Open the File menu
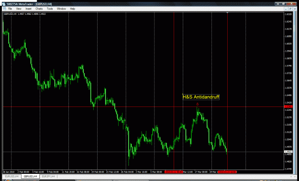Screen dimensions: 299x181 point(10,9)
